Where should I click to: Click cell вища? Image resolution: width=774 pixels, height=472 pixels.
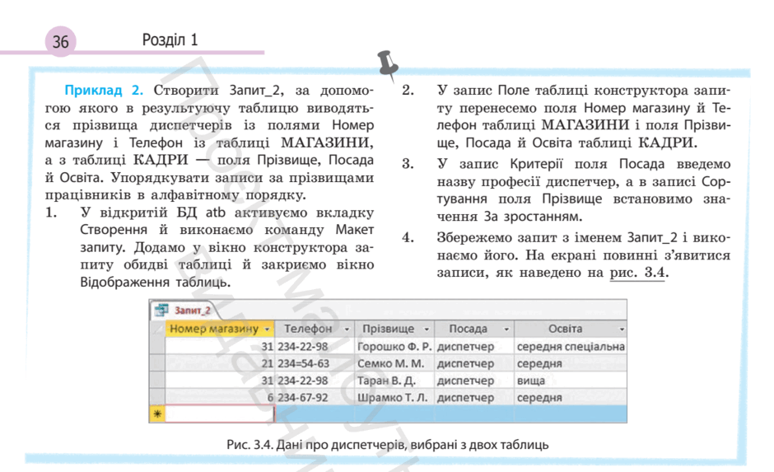click(x=571, y=381)
